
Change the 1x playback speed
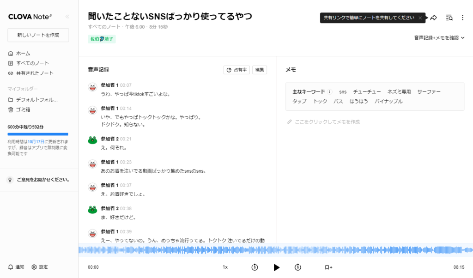225,267
